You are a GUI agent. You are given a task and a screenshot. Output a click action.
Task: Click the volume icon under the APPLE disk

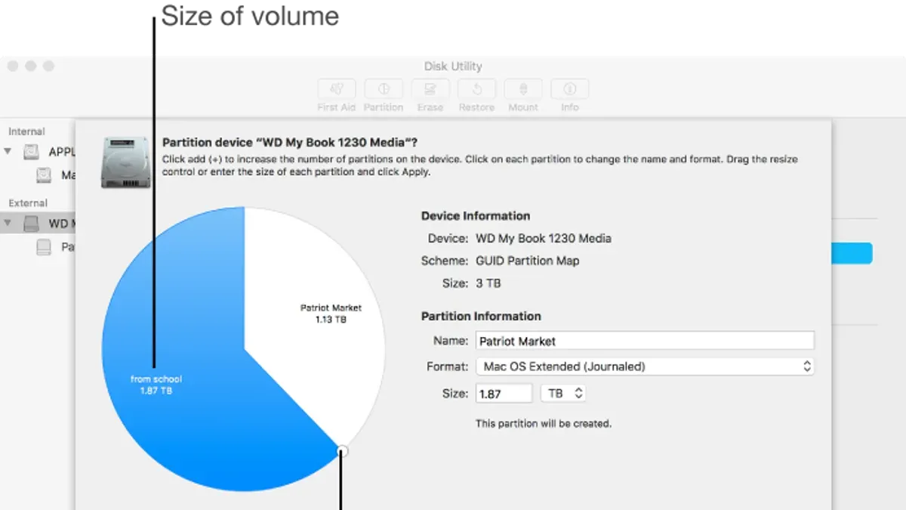tap(45, 175)
